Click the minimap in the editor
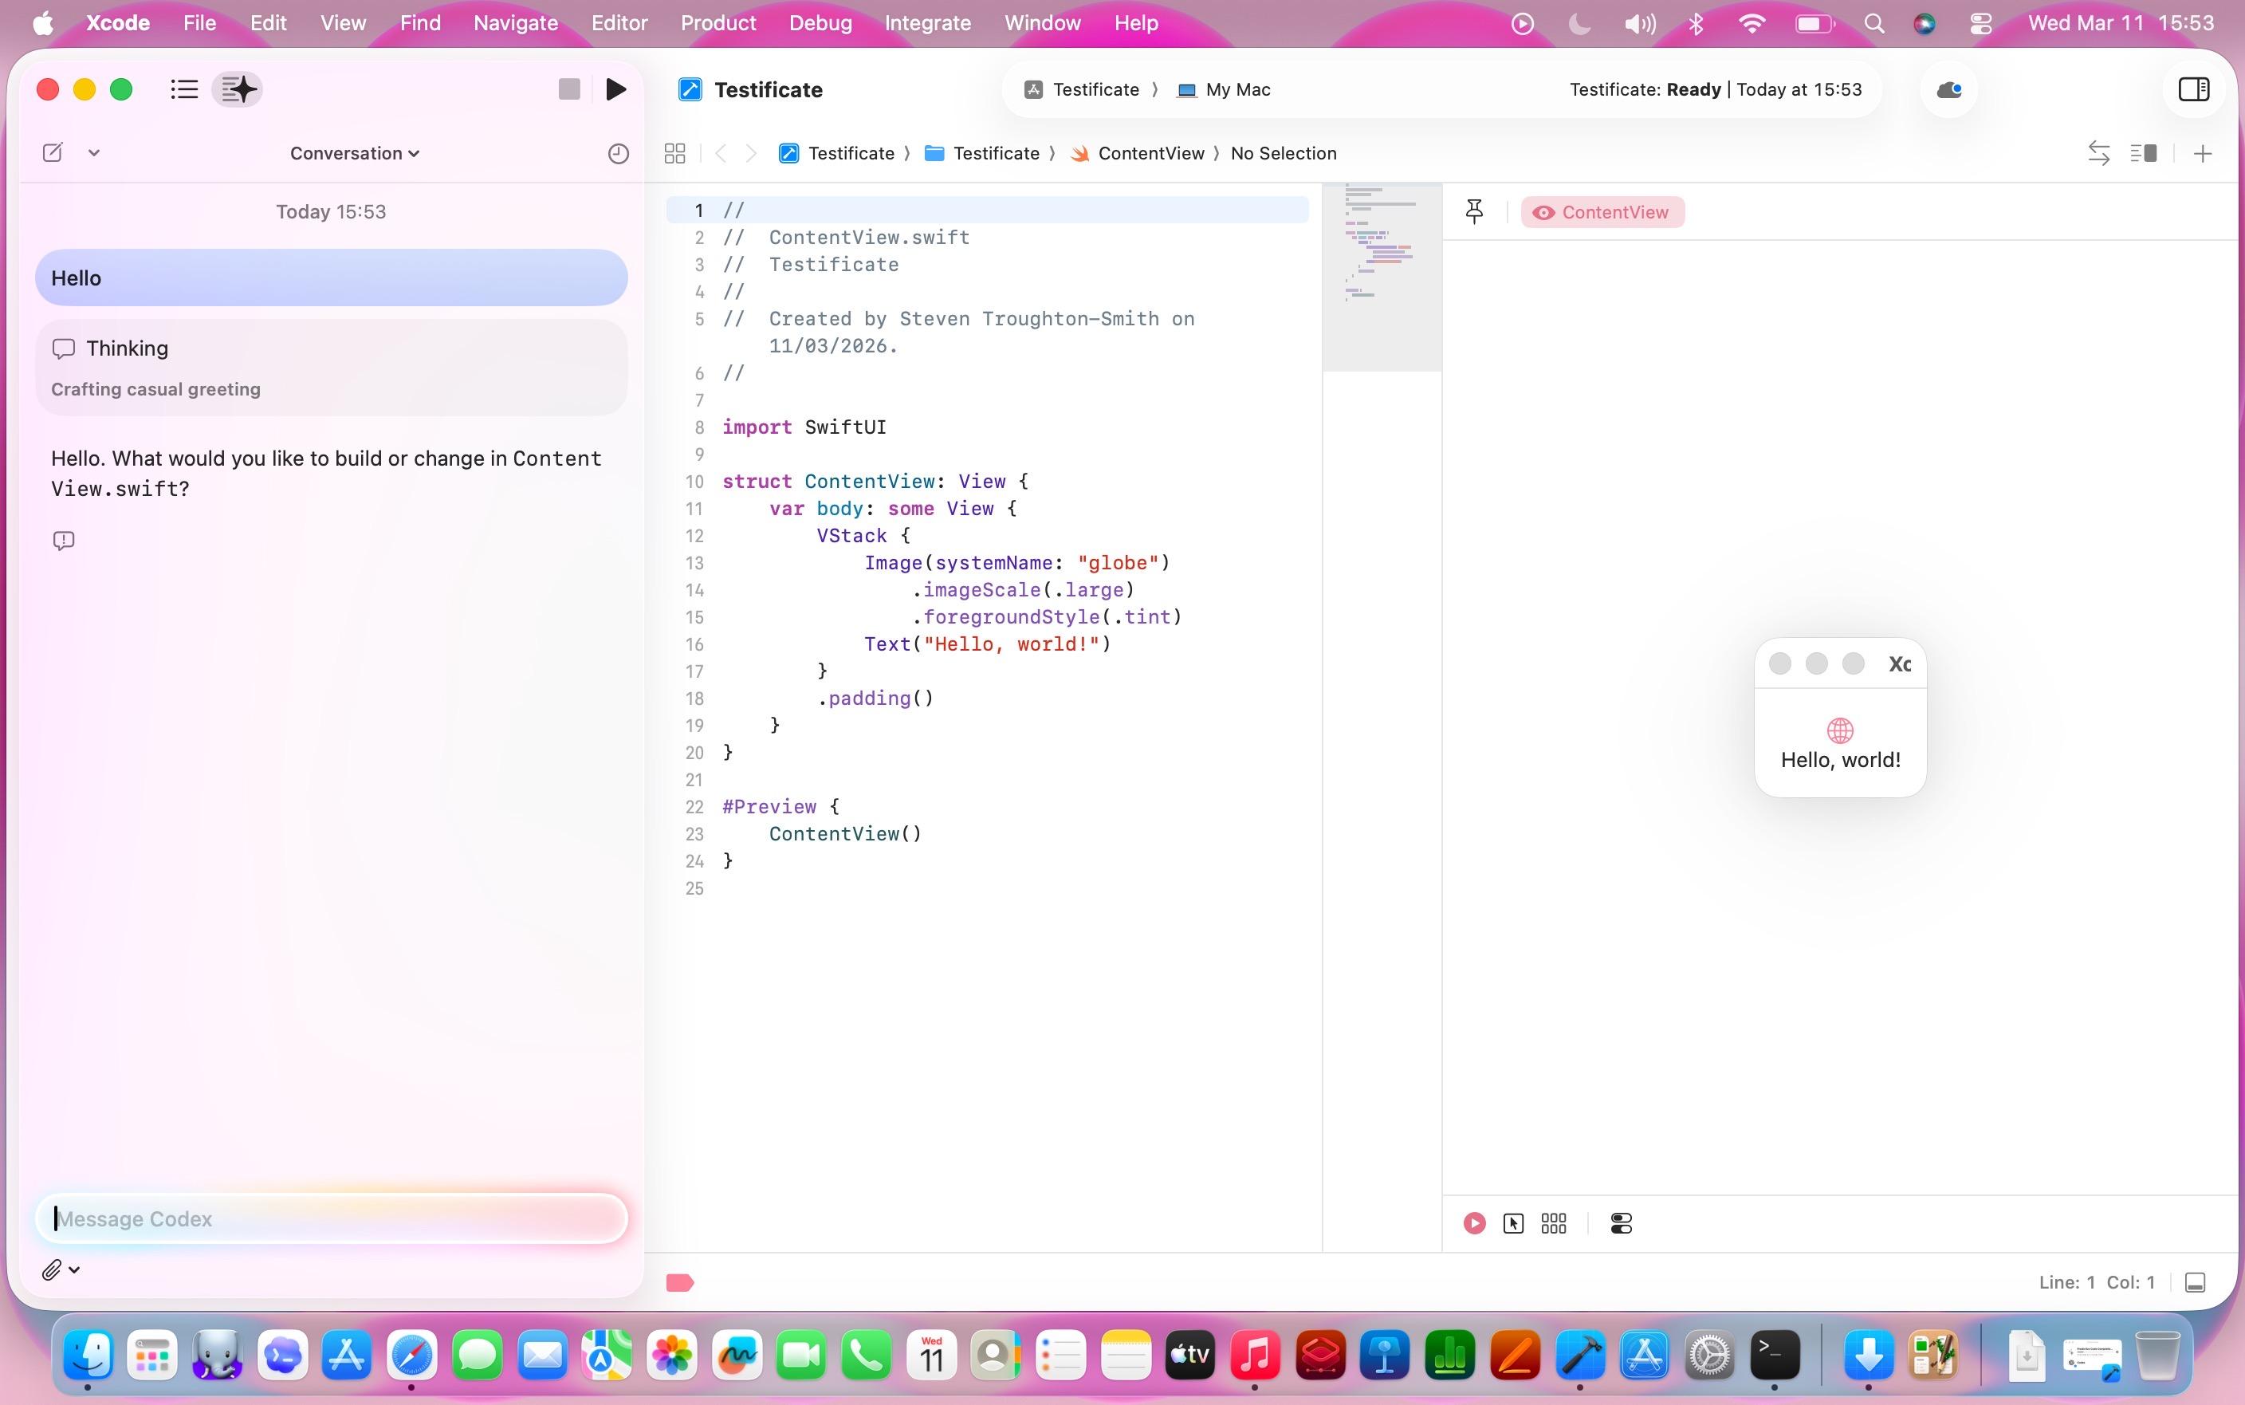The width and height of the screenshot is (2245, 1405). (x=1382, y=277)
